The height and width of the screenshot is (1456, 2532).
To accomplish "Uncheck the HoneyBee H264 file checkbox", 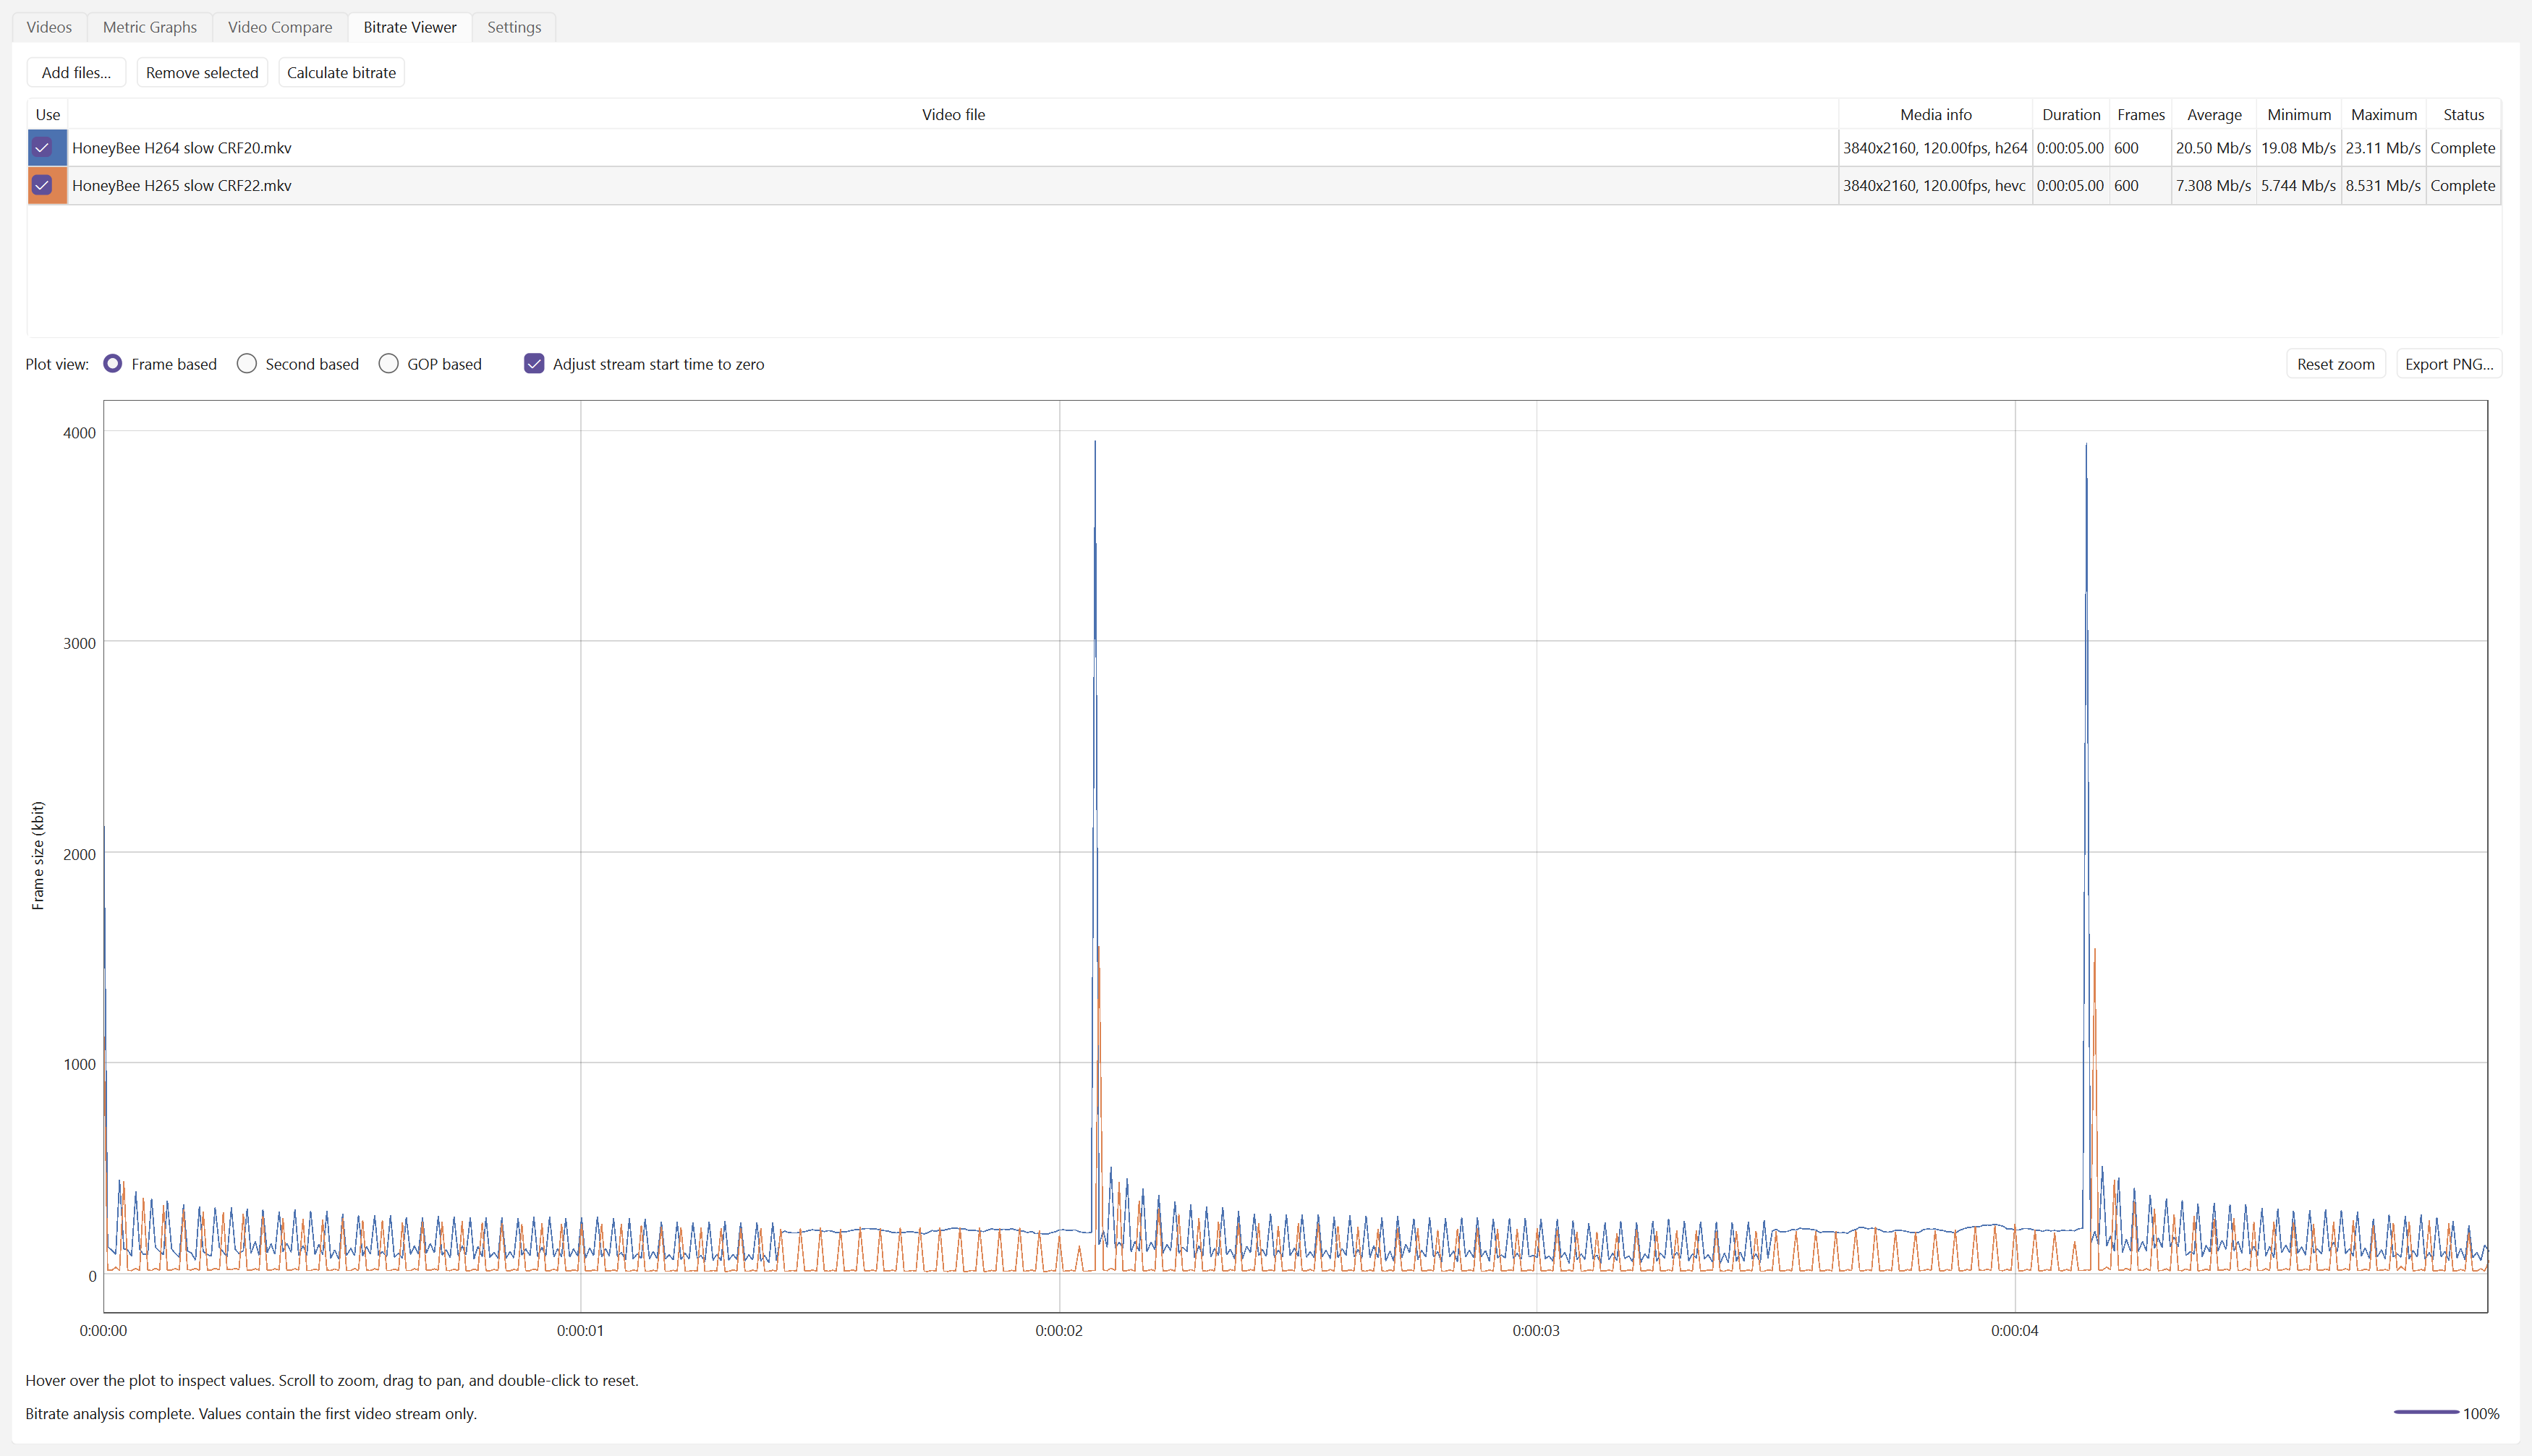I will coord(42,148).
